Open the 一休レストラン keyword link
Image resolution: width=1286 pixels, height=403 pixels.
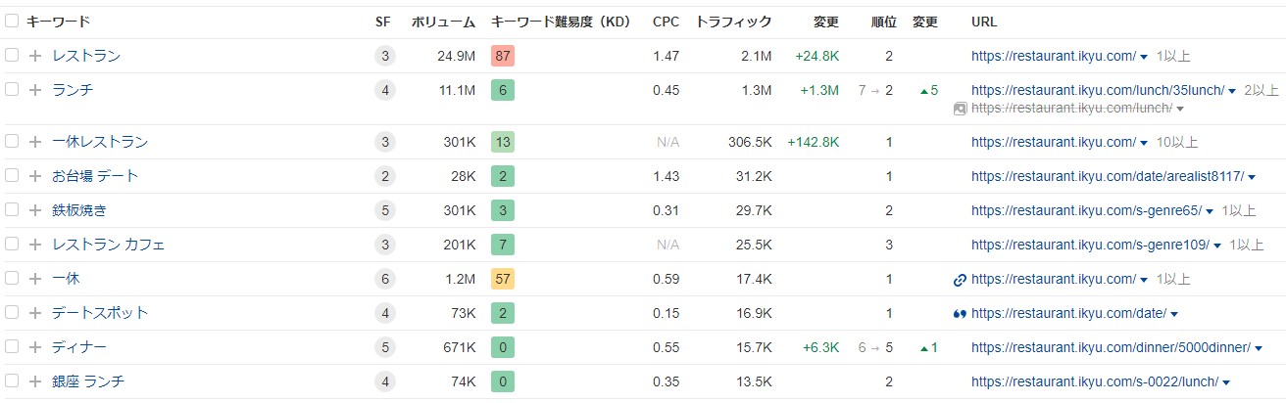(100, 142)
